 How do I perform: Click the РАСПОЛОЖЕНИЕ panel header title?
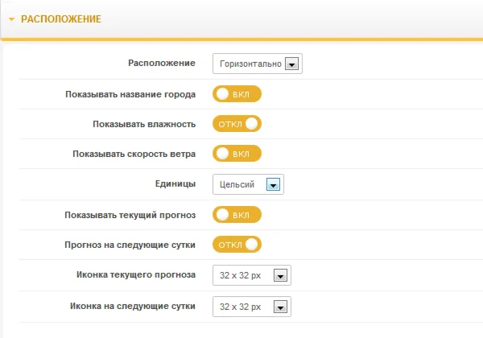coord(60,19)
